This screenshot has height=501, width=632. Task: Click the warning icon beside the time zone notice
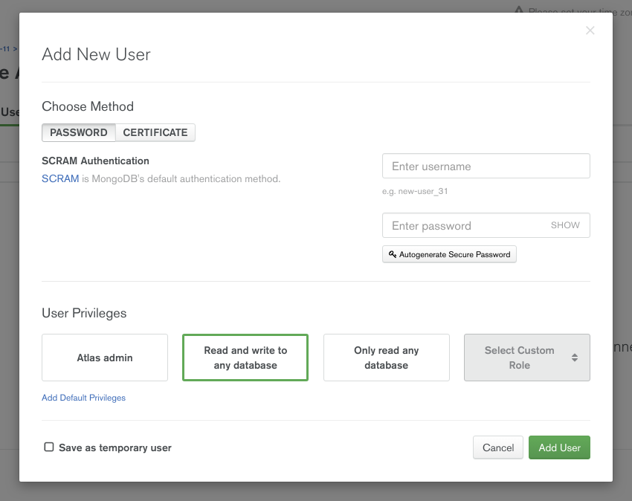coord(520,11)
